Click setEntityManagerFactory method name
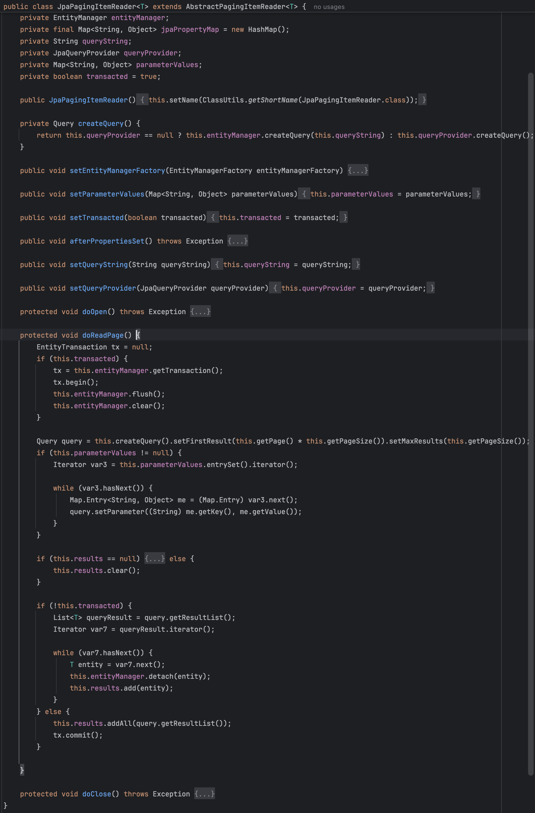Screen dimensions: 535x813 point(118,171)
